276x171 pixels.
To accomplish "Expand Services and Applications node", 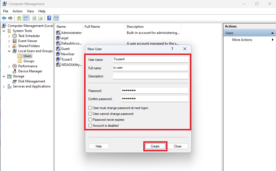I will [4, 87].
